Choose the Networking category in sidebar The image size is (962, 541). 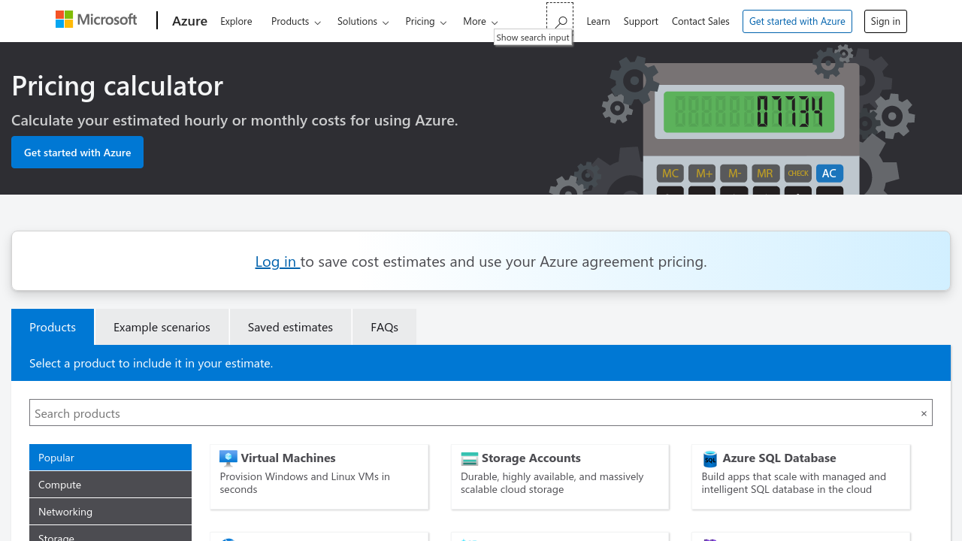110,512
